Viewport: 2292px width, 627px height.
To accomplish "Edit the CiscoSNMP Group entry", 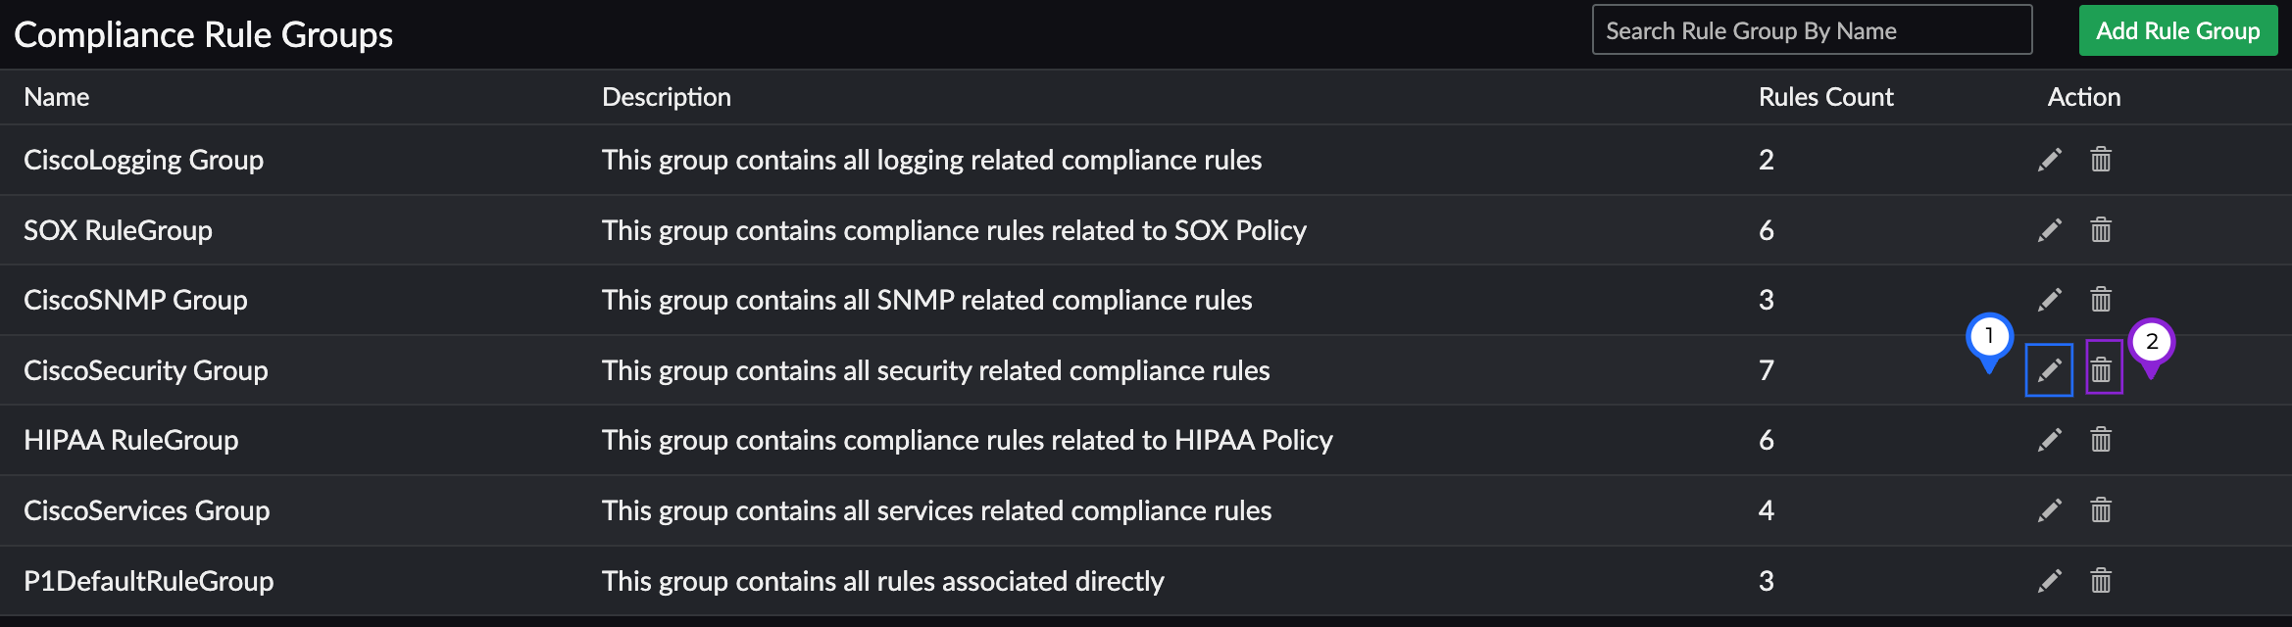I will click(x=2050, y=300).
